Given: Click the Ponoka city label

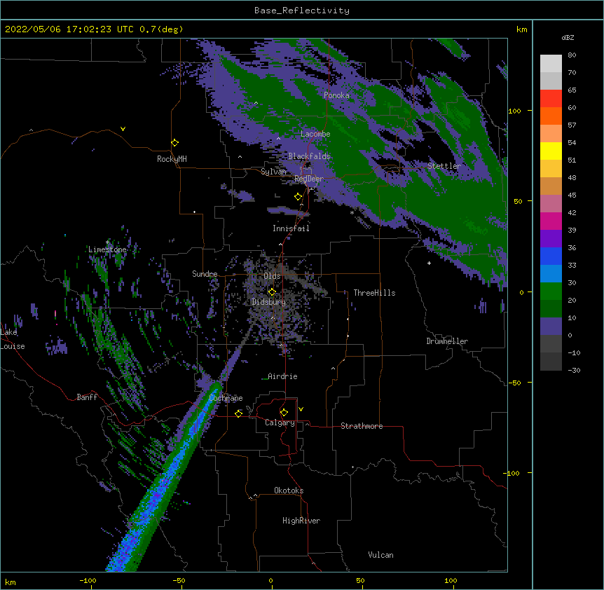Looking at the screenshot, I should [x=336, y=95].
